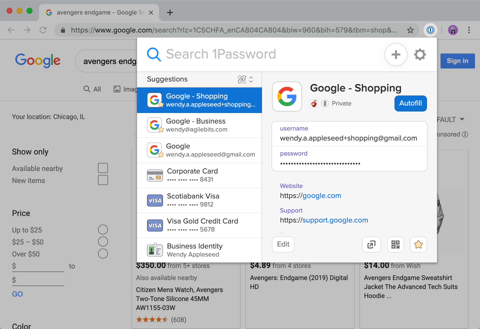The height and width of the screenshot is (329, 480).
Task: Switch to the All search tab
Action: coord(92,89)
